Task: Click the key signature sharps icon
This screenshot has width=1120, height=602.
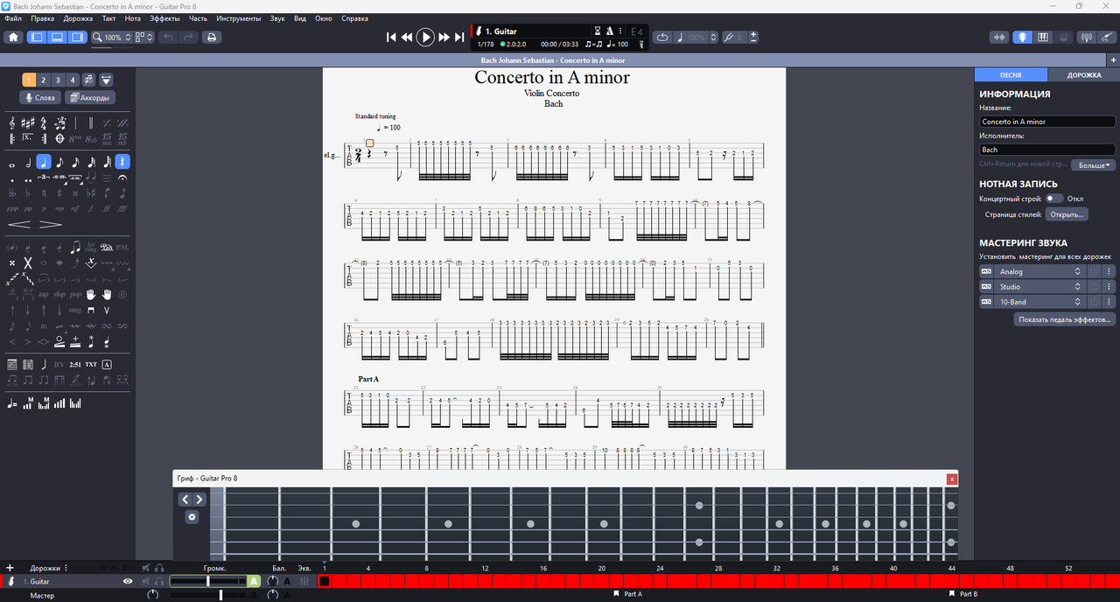Action: point(28,123)
